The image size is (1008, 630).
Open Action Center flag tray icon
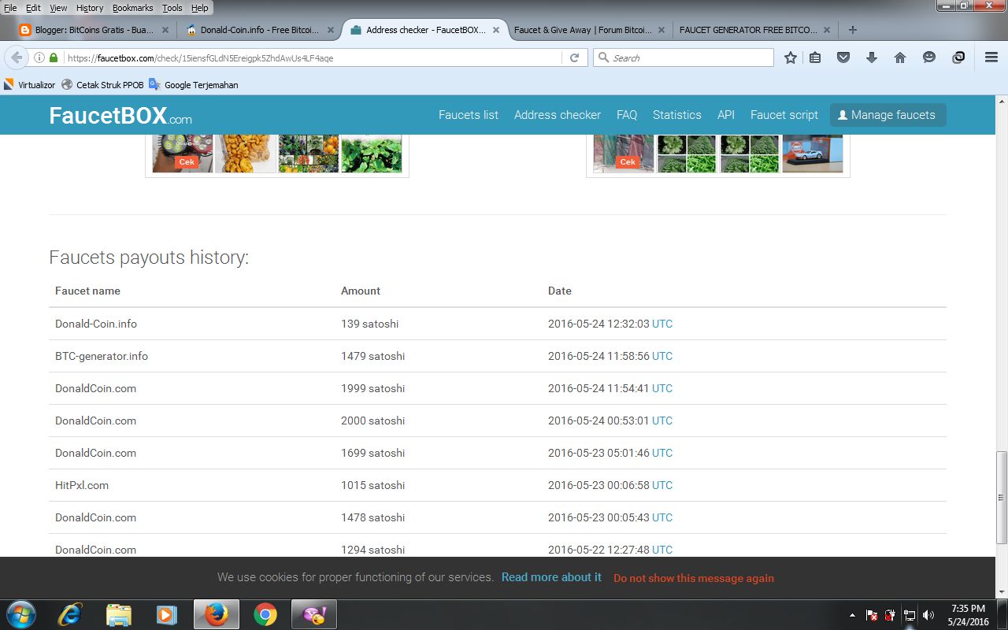coord(873,615)
